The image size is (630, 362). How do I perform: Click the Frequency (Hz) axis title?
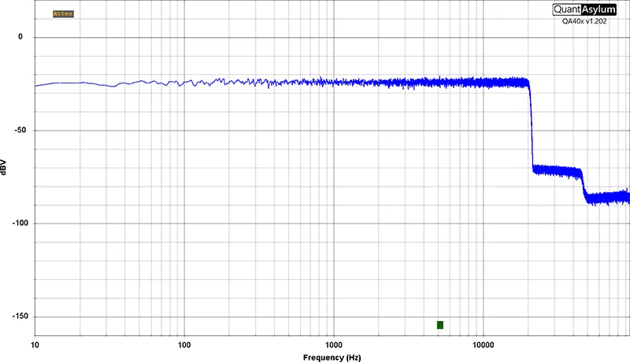[332, 357]
